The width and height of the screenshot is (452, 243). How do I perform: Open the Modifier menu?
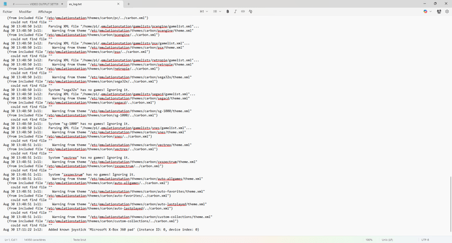click(25, 12)
